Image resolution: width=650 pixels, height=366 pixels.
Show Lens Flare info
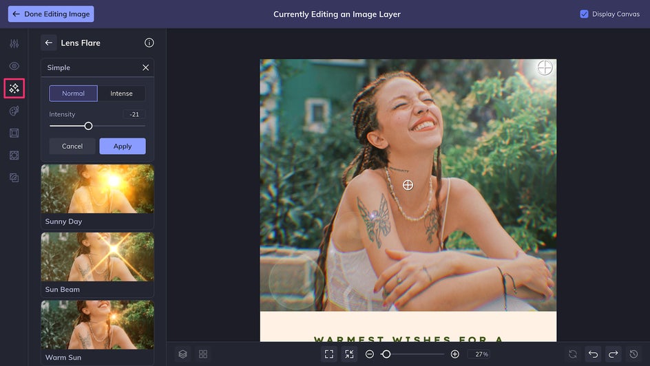point(149,43)
